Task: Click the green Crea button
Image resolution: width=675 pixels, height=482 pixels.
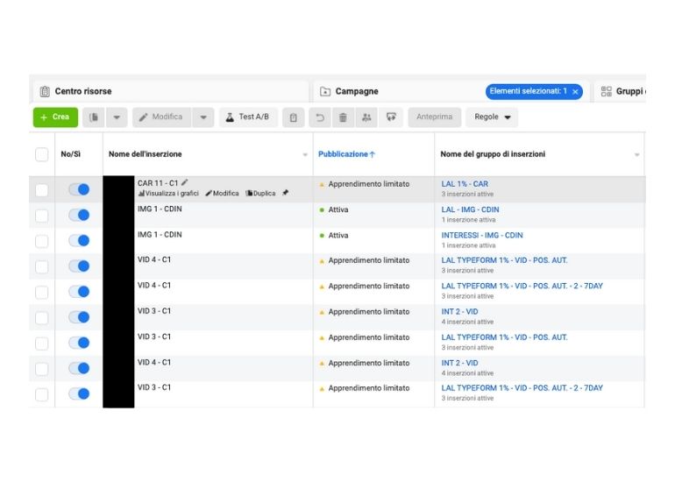Action: [x=55, y=117]
